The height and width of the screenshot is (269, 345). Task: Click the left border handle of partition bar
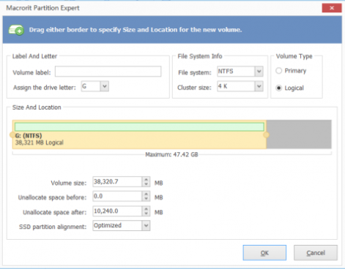[x=12, y=134]
